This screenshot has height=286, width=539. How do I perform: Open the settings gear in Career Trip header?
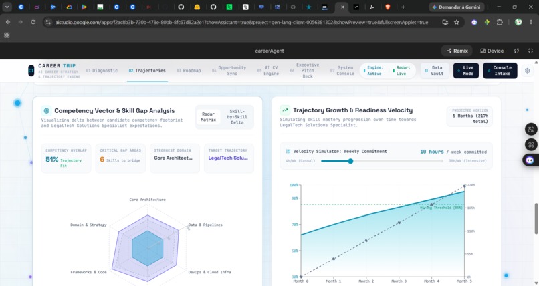pyautogui.click(x=528, y=71)
